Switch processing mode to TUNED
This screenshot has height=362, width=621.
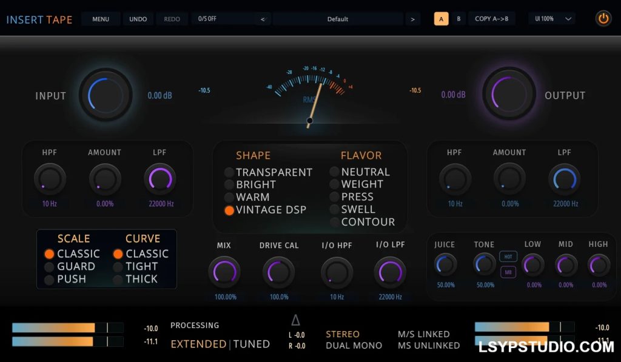pyautogui.click(x=252, y=344)
